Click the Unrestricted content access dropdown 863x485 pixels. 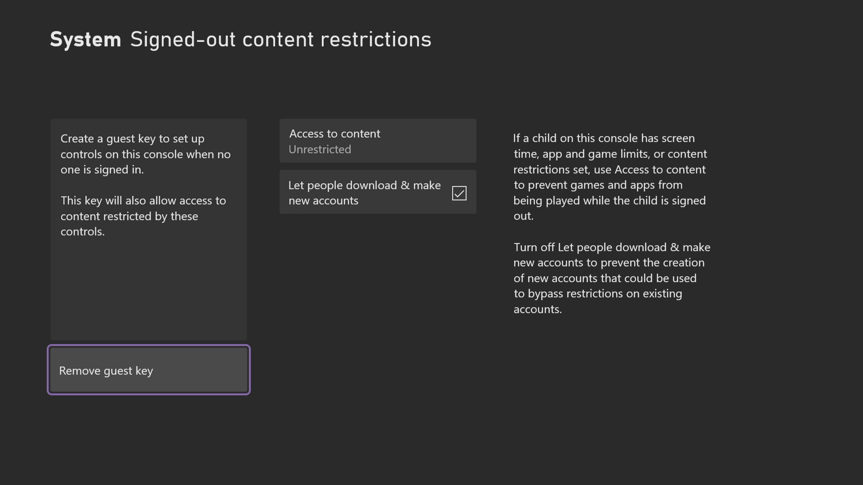pyautogui.click(x=378, y=141)
